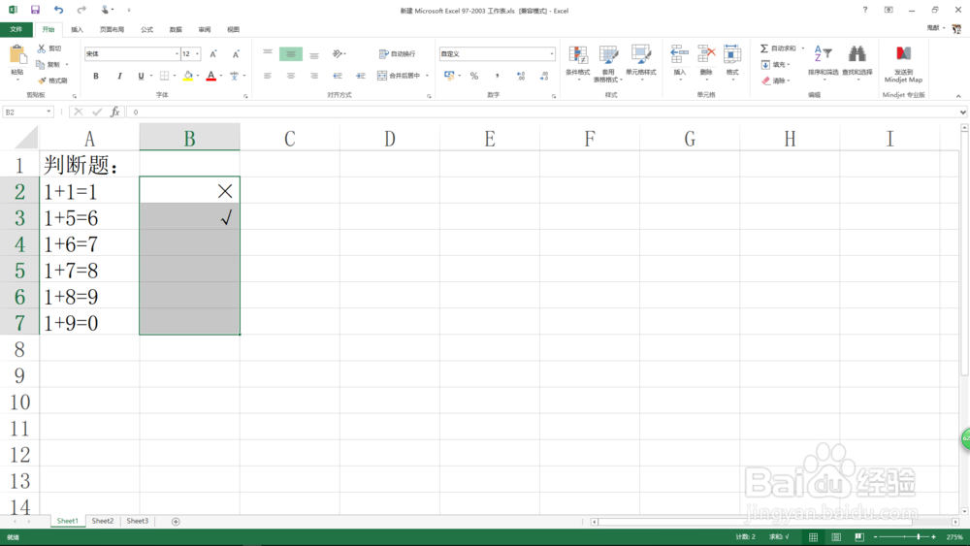
Task: Toggle right text alignment
Action: tap(314, 76)
